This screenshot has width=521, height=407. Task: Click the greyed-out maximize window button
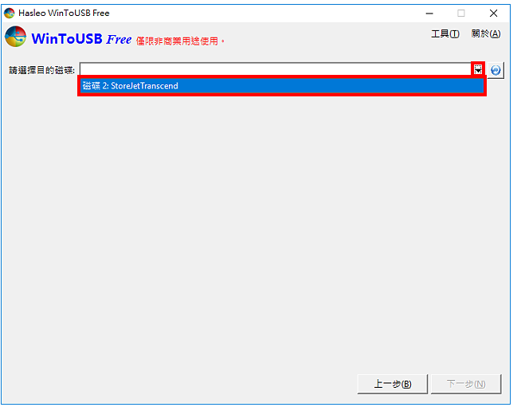[x=461, y=14]
